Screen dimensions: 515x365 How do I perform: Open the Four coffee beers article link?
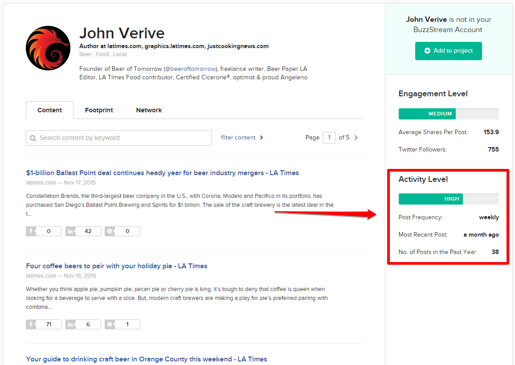tap(116, 266)
